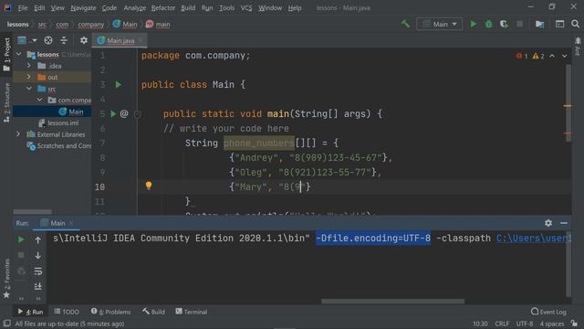Screen dimensions: 584x329
Task: Open the Terminal tool window
Action: (x=191, y=312)
